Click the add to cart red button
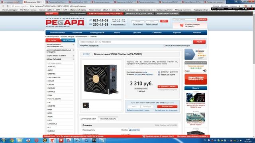Viewport: 255px width, 143px height. click(x=167, y=87)
